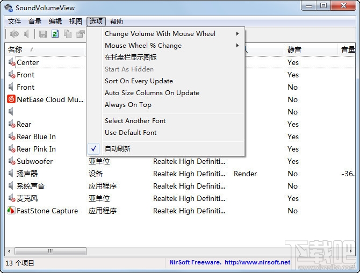Click the speaker icon beside Rear Blue In

(x=12, y=136)
